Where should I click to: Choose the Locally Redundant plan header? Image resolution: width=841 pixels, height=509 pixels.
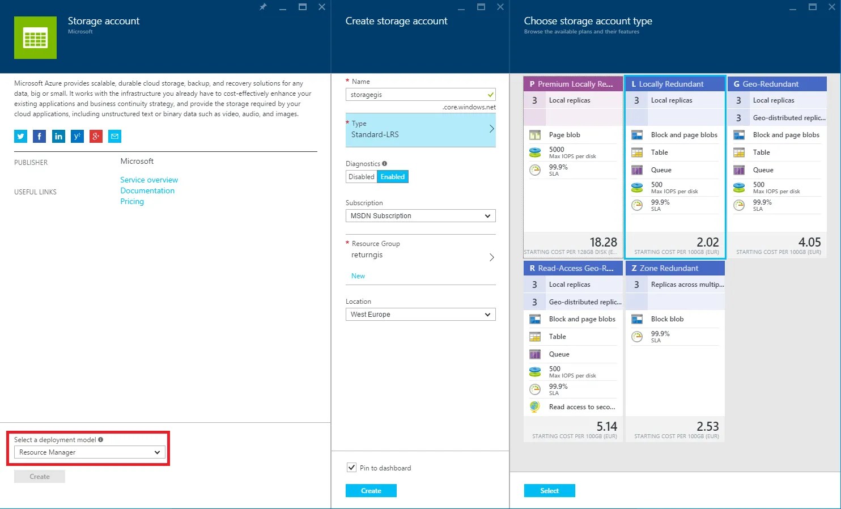pyautogui.click(x=675, y=84)
